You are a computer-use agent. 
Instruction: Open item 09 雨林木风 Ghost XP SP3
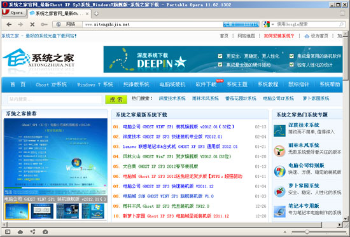[x=166, y=206]
